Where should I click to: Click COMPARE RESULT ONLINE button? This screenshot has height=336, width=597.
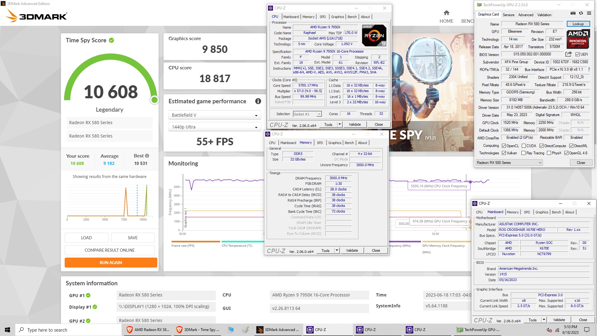click(x=109, y=250)
